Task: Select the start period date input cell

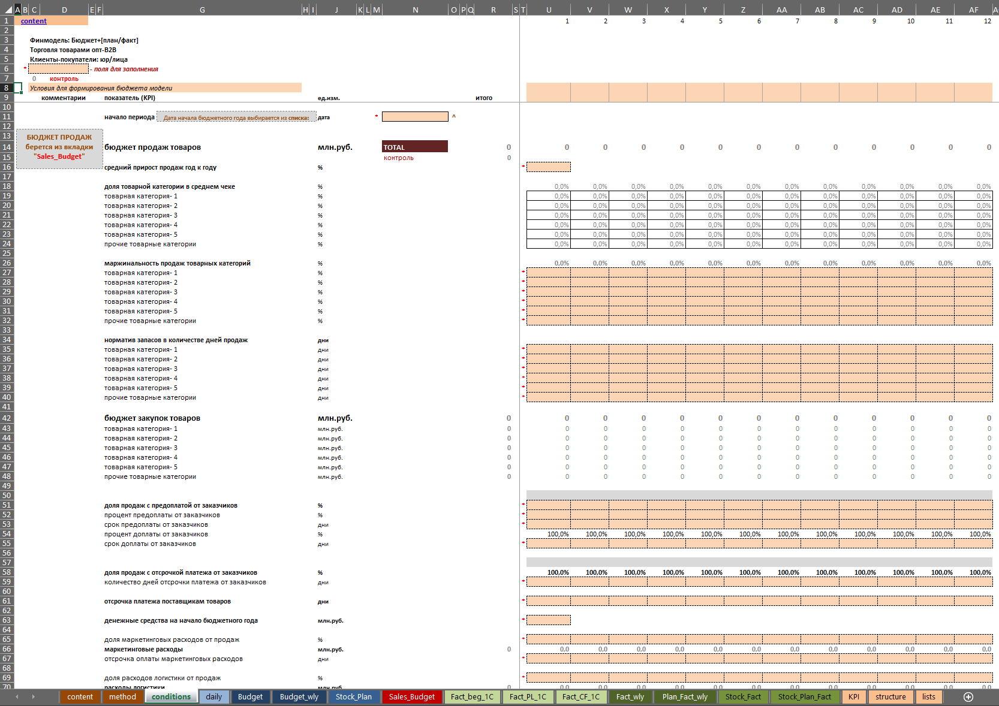Action: click(x=414, y=117)
